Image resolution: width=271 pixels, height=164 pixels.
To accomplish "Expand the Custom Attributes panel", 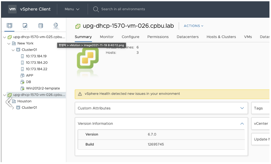I will pos(242,108).
